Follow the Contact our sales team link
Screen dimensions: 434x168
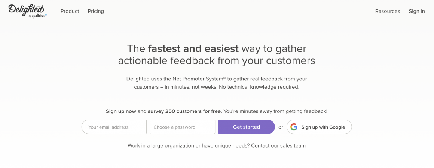point(278,146)
